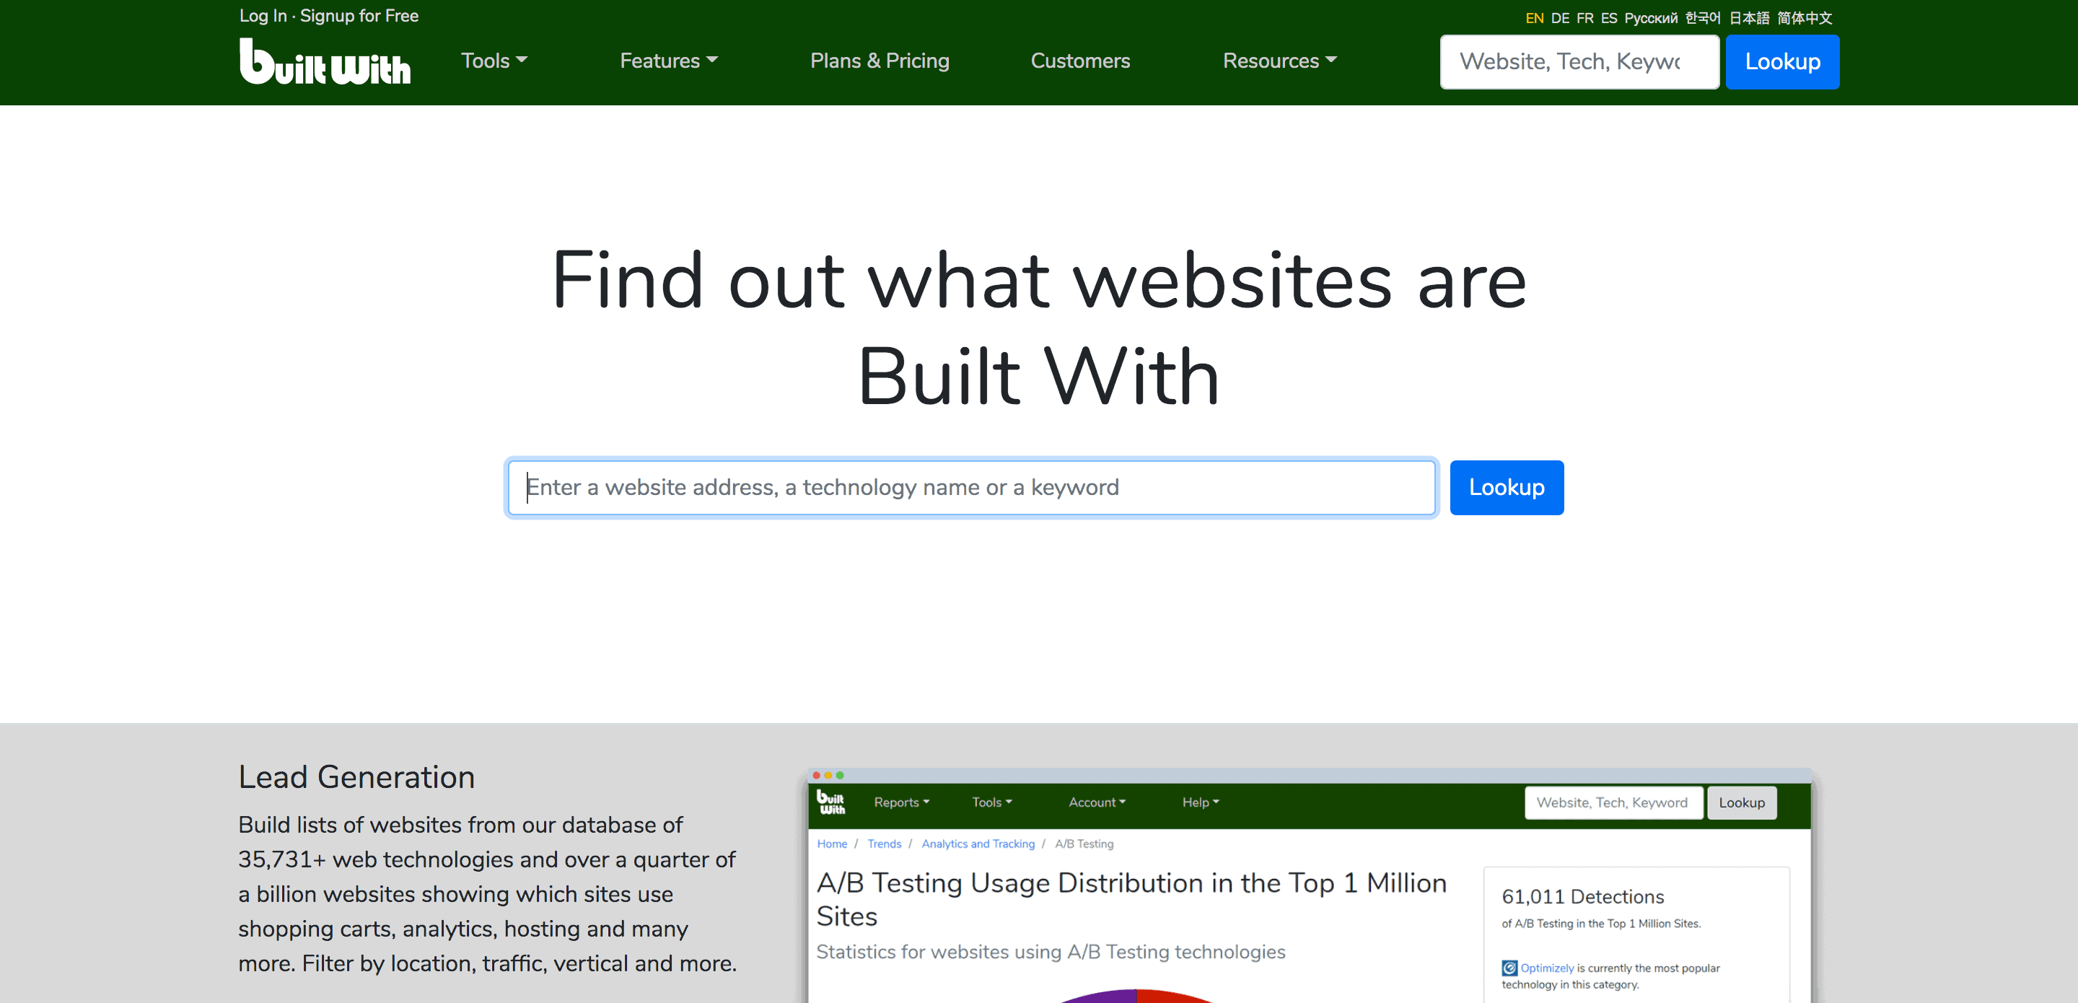Select Japanese language option
The image size is (2078, 1003).
1748,18
